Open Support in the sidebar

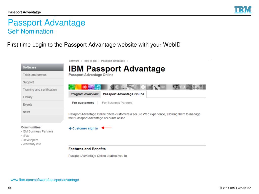coord(42,82)
